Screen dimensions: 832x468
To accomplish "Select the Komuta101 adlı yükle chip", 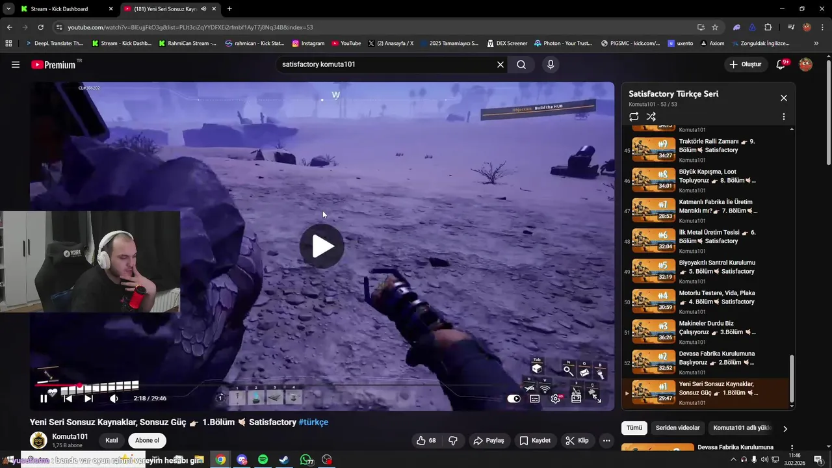I will [x=742, y=428].
